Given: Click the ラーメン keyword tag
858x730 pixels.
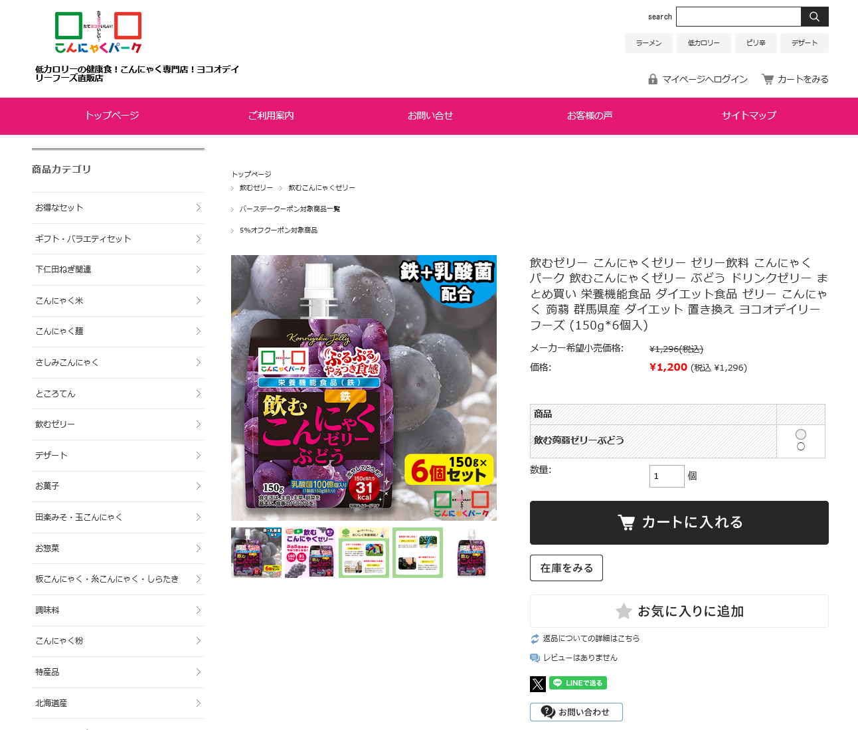Looking at the screenshot, I should tap(649, 43).
